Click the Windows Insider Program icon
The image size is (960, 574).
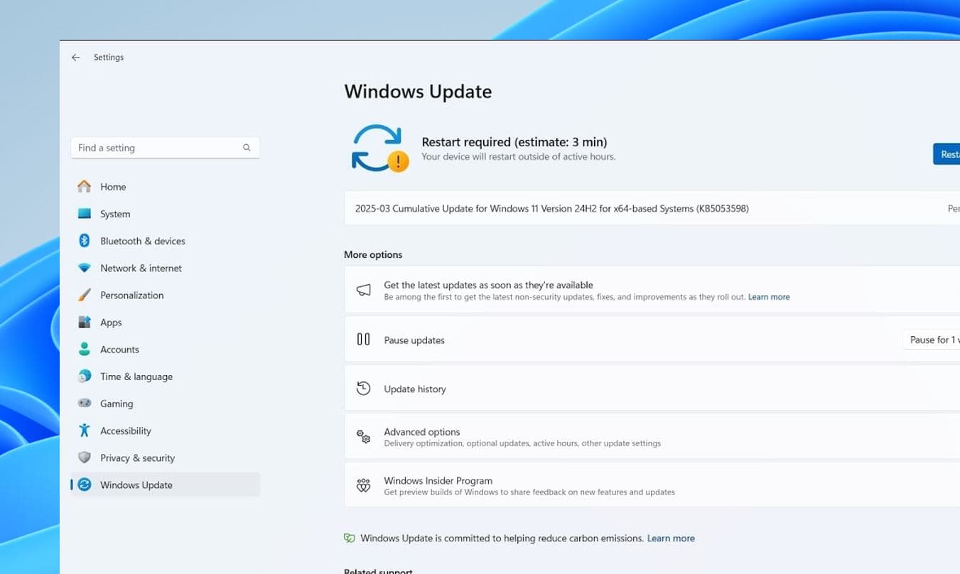coord(364,486)
